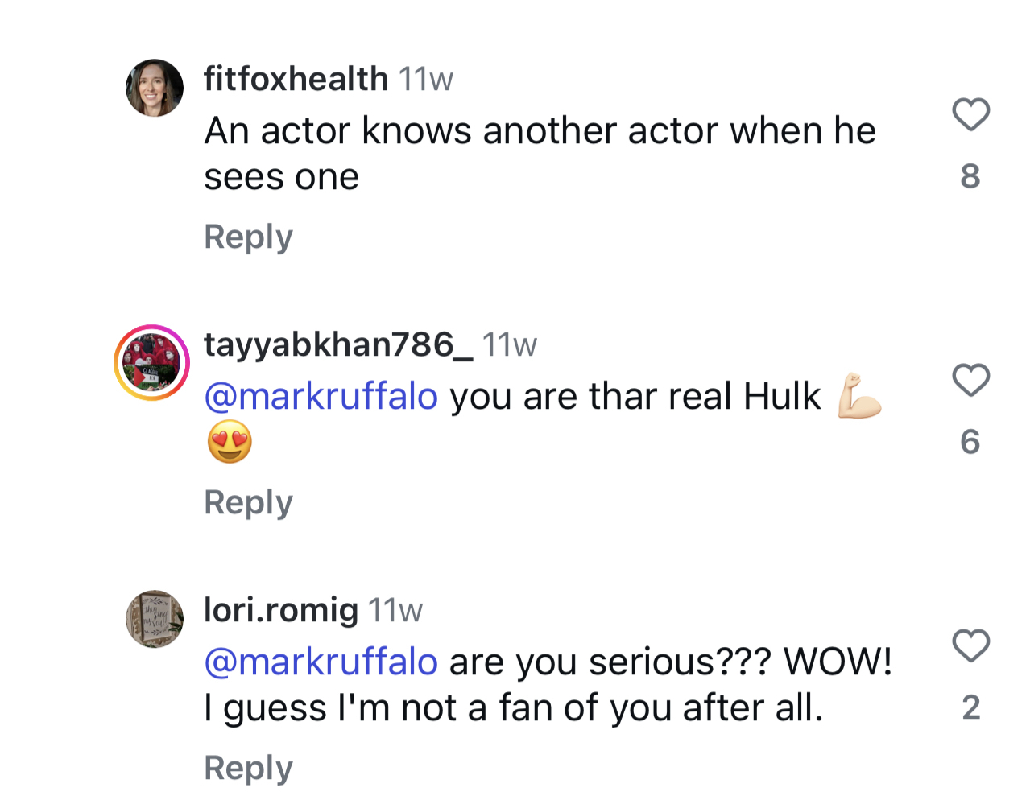Image resolution: width=1026 pixels, height=796 pixels.
Task: See the 2 likes on lori.romig's comment
Action: tap(970, 707)
